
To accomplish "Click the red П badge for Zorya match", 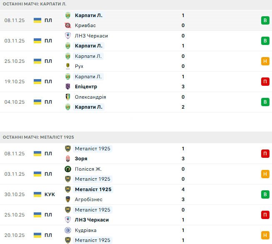I will [x=265, y=154].
